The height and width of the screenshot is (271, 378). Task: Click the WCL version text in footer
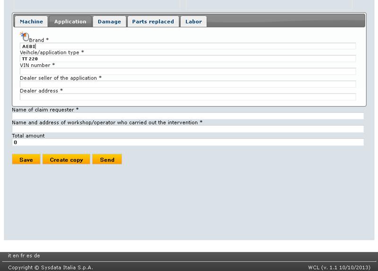(339, 267)
